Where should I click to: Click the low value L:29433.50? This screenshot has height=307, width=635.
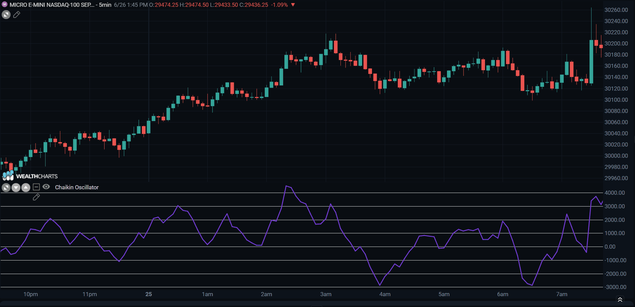(224, 5)
